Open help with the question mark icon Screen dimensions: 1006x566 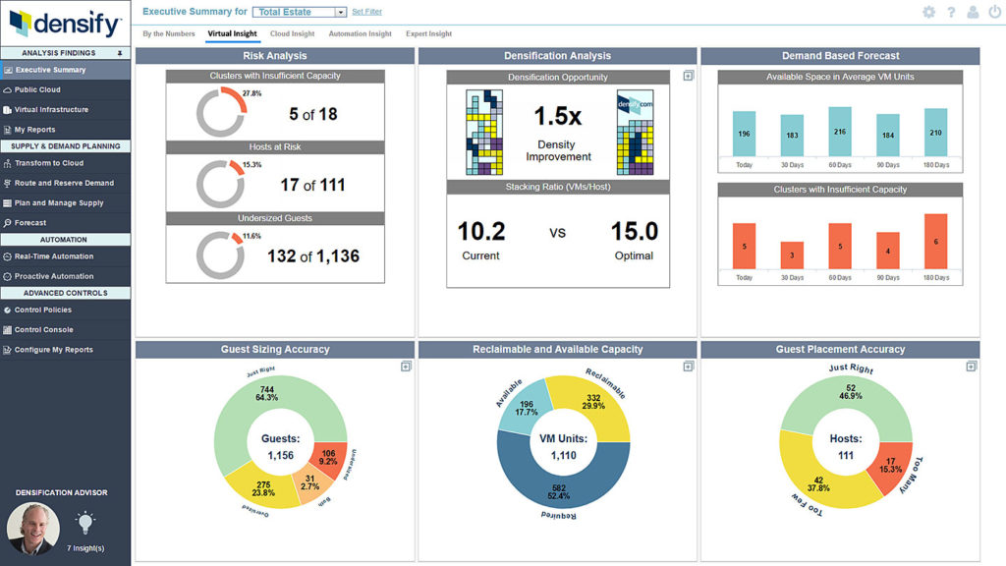(x=952, y=12)
